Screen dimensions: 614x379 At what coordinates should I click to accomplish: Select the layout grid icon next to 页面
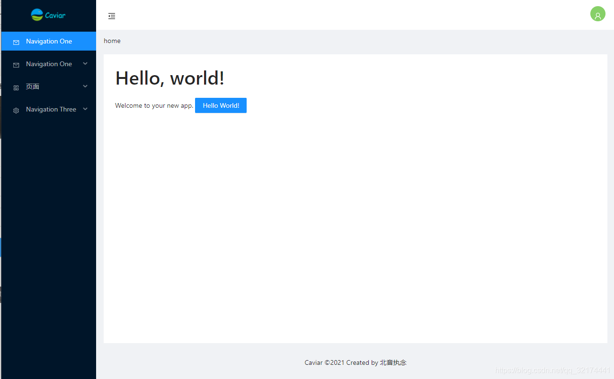coord(16,86)
